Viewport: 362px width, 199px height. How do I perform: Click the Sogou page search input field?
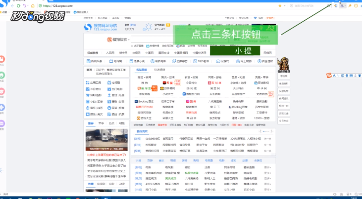coord(180,40)
